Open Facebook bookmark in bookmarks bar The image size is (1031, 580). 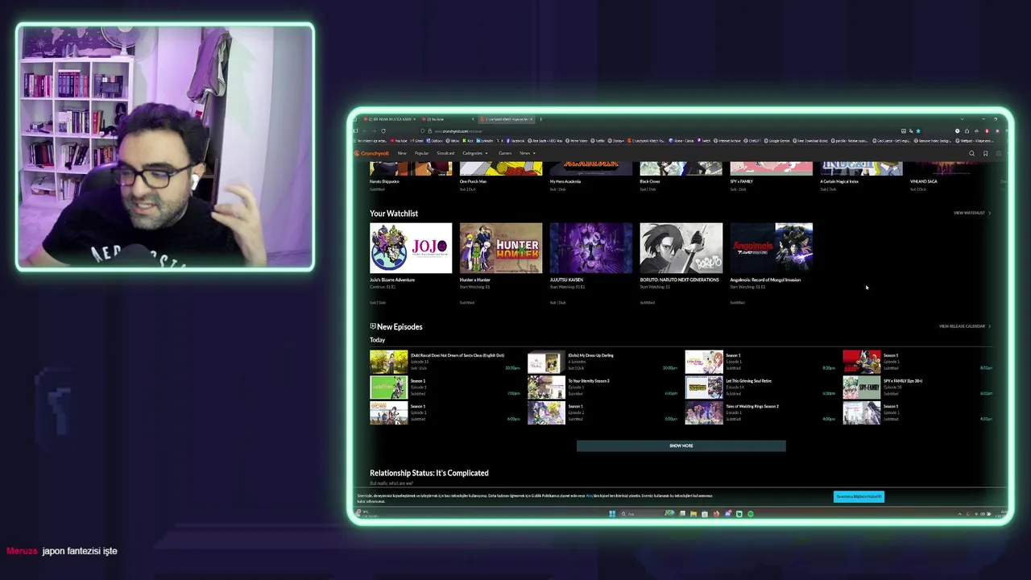[x=516, y=141]
